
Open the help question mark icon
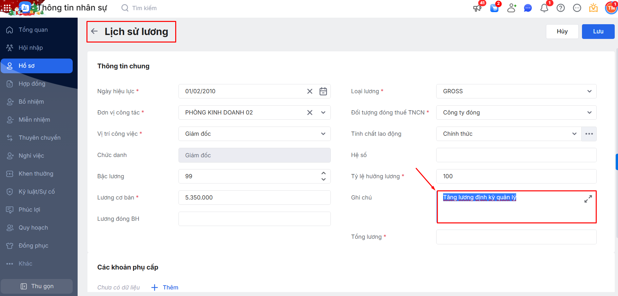click(560, 8)
